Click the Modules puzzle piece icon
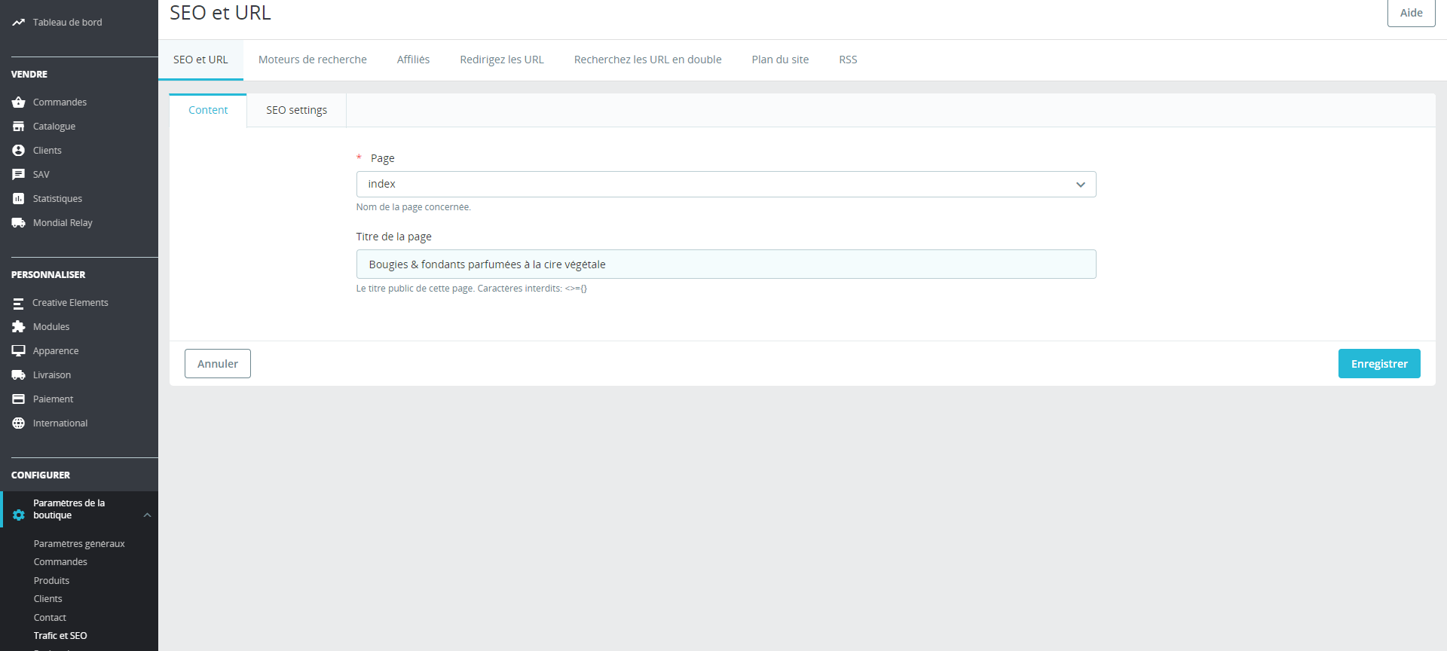This screenshot has height=651, width=1447. (x=19, y=327)
